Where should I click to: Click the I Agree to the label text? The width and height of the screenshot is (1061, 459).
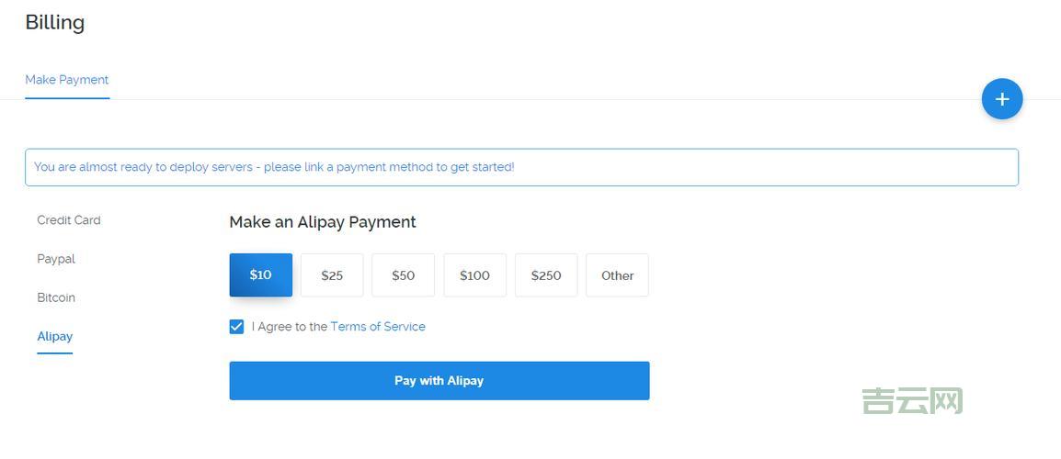289,327
